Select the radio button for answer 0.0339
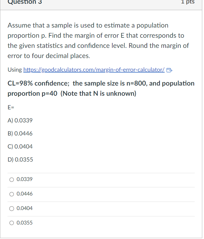Viewport: 204px width, 239px height. coord(11,179)
